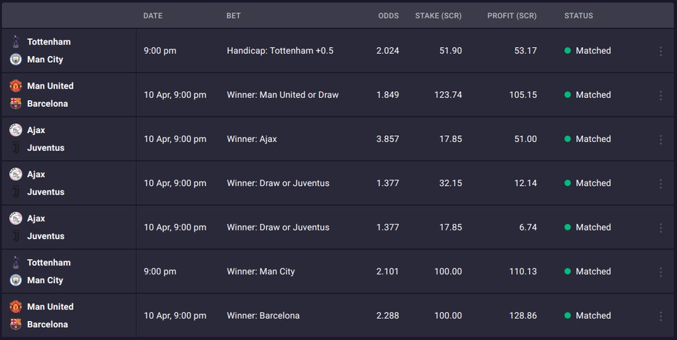Image resolution: width=677 pixels, height=340 pixels.
Task: Open the kebab menu for the 'Winner: Man City' bet
Action: 661,272
